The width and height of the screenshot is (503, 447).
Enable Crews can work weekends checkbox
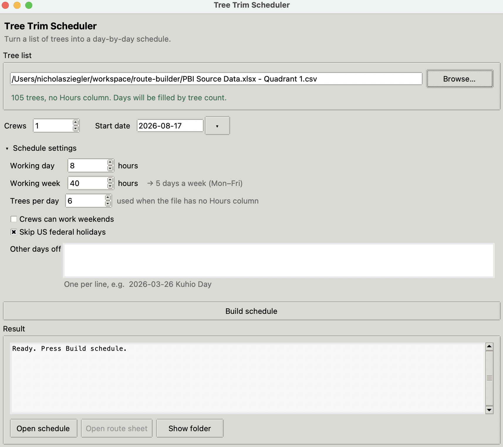pyautogui.click(x=14, y=219)
